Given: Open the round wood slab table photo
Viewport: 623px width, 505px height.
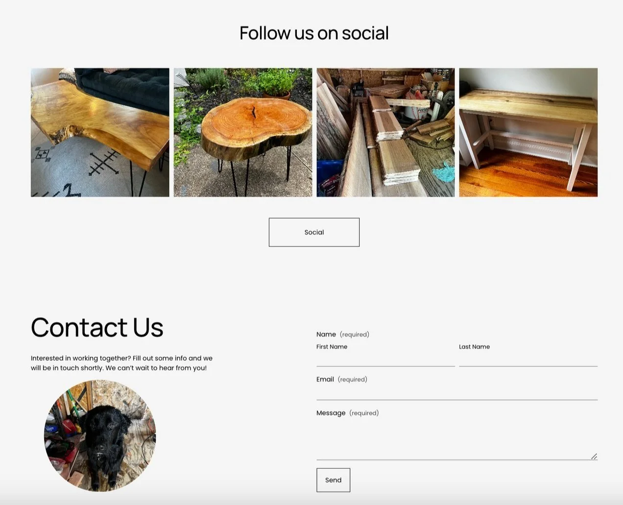Looking at the screenshot, I should tap(243, 132).
